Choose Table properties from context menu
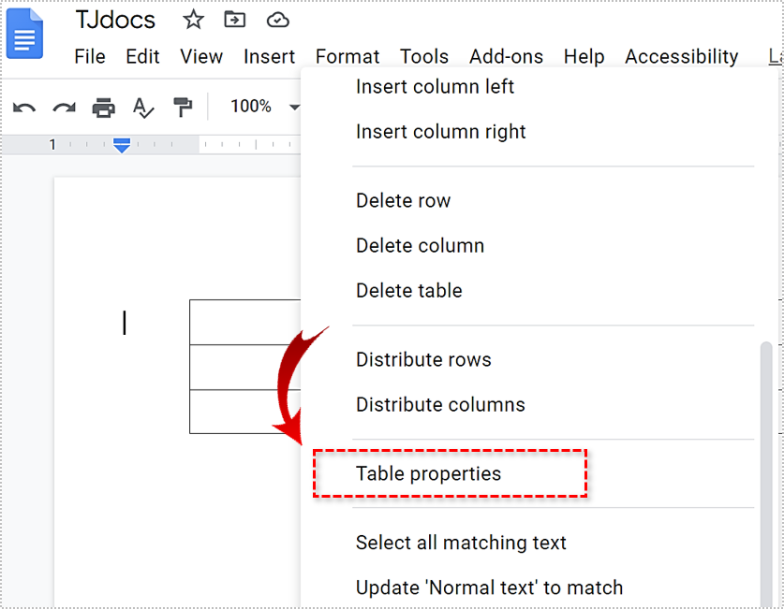The height and width of the screenshot is (609, 784). tap(428, 473)
